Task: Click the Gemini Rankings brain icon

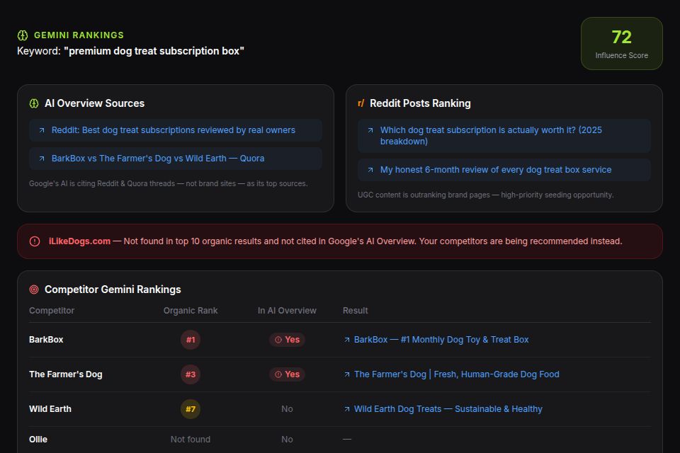Action: coord(23,35)
